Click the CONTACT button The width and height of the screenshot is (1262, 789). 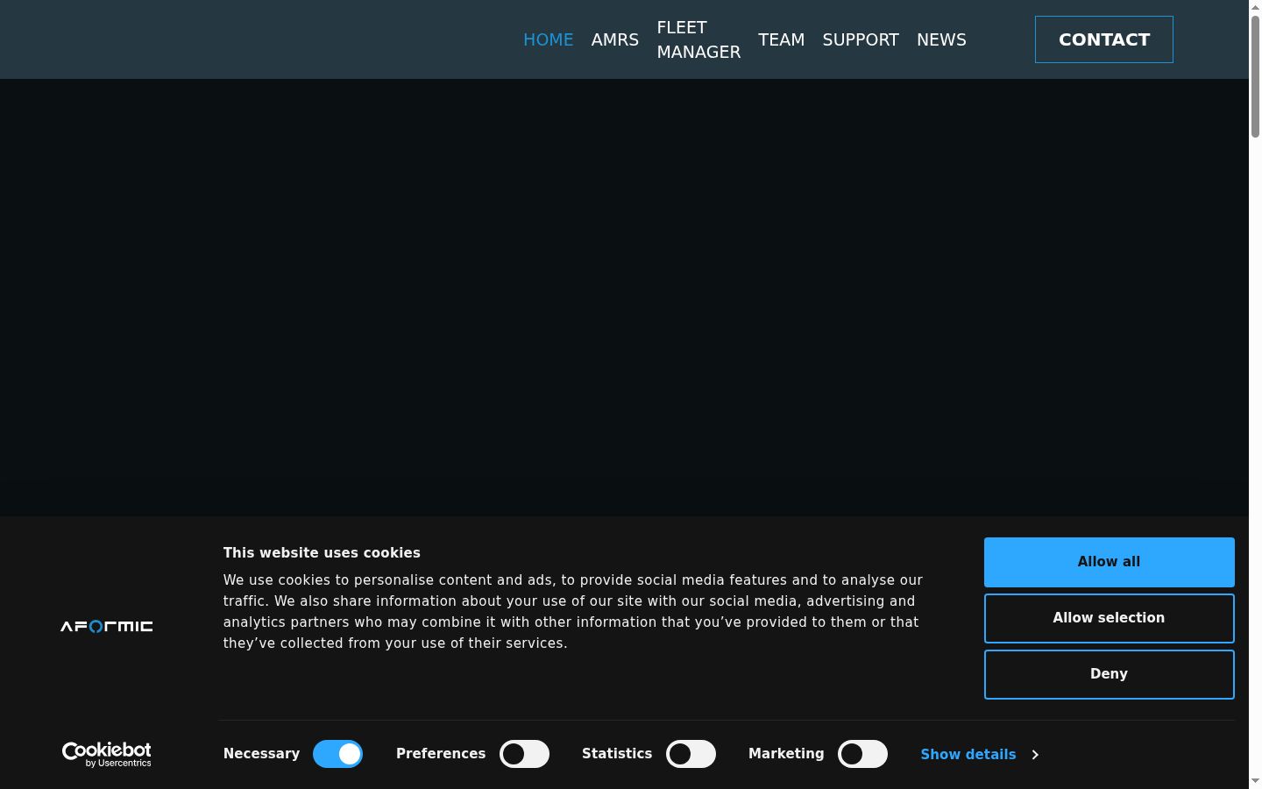(x=1104, y=39)
